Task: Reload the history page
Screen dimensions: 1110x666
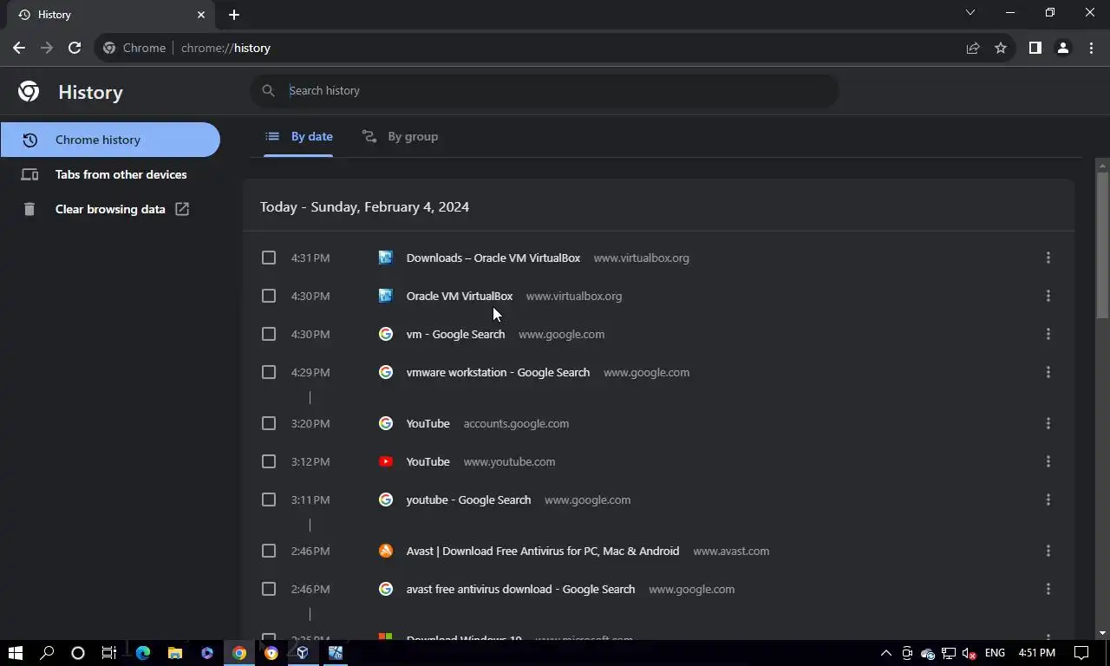Action: (x=75, y=49)
